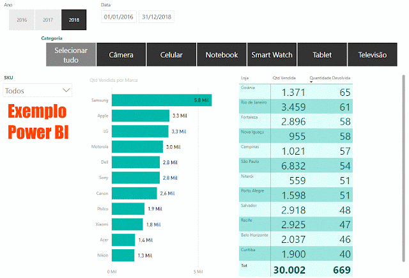Select the Canon bar in chart

[x=134, y=193]
